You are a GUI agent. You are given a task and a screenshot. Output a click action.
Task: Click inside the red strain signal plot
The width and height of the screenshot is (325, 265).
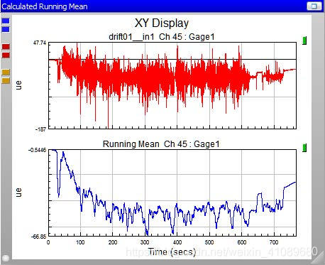click(172, 85)
